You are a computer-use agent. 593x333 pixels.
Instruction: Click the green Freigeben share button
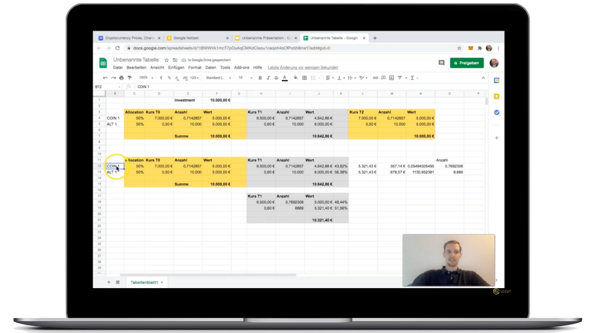pos(467,63)
